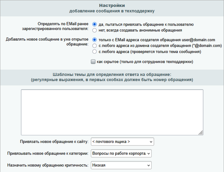Image resolution: width=224 pixels, height=172 pixels.
Task: Grab the text area resize handle corner
Action: coord(201,133)
